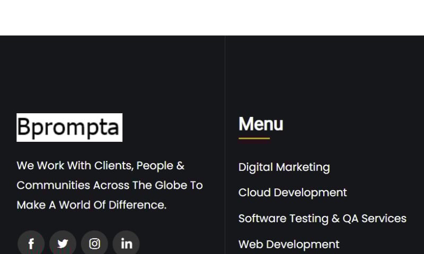Open the Web Development link
The width and height of the screenshot is (424, 254).
click(x=289, y=244)
